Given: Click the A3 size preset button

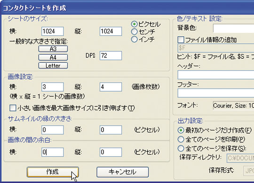Looking at the screenshot, I should coord(53,49).
